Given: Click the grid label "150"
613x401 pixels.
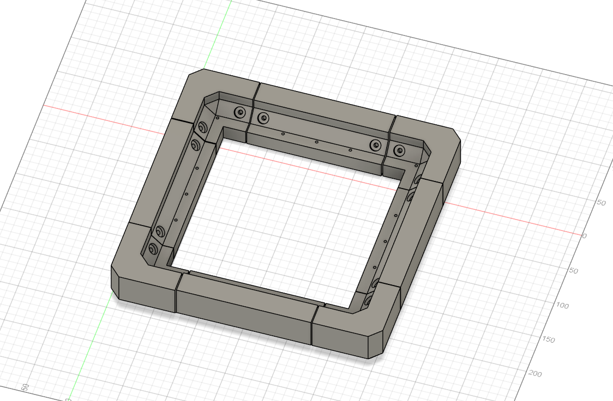Looking at the screenshot, I should coord(549,339).
